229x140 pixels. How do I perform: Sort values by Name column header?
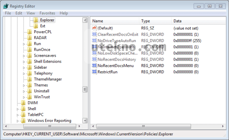[x=114, y=21]
